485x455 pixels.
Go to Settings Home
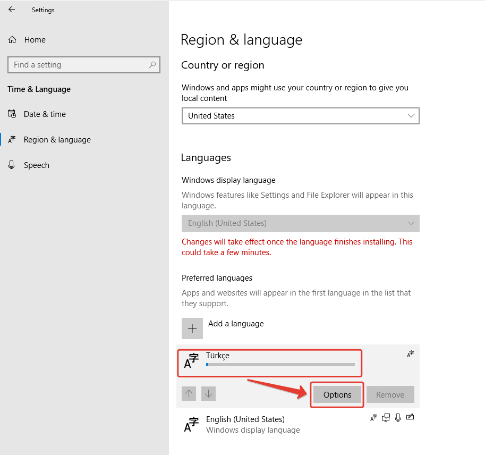tap(35, 40)
